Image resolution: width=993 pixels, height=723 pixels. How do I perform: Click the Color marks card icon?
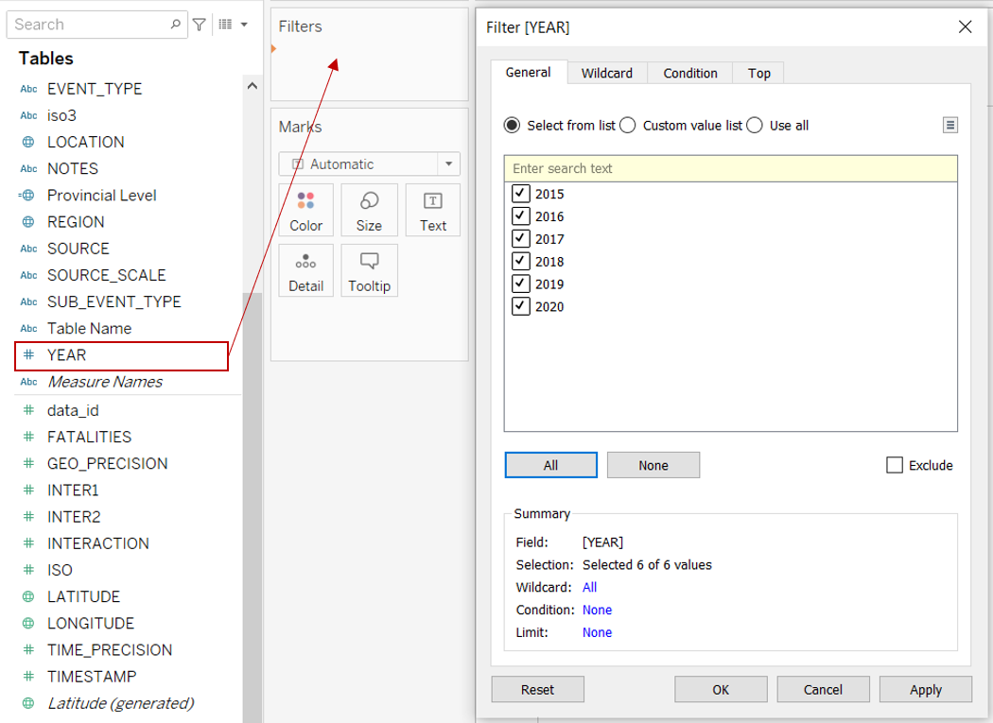coord(305,201)
